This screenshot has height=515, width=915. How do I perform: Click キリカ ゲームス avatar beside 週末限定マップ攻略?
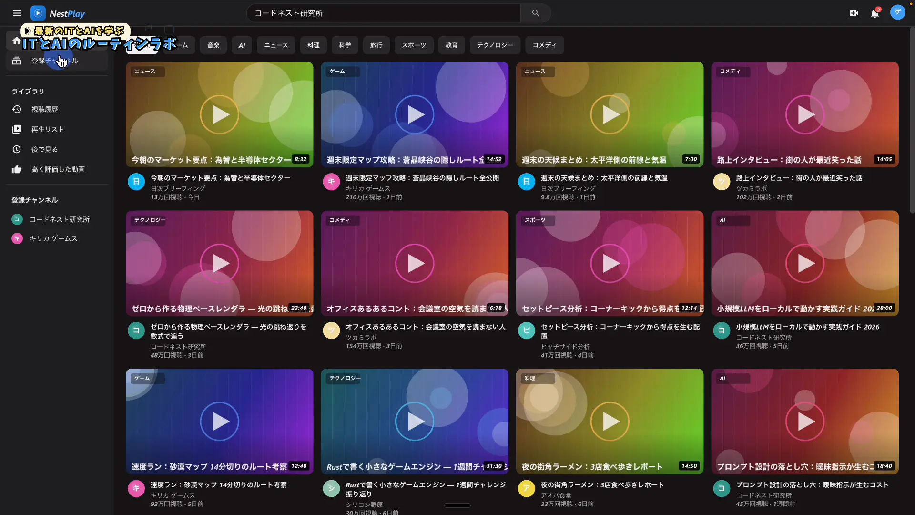pos(331,182)
